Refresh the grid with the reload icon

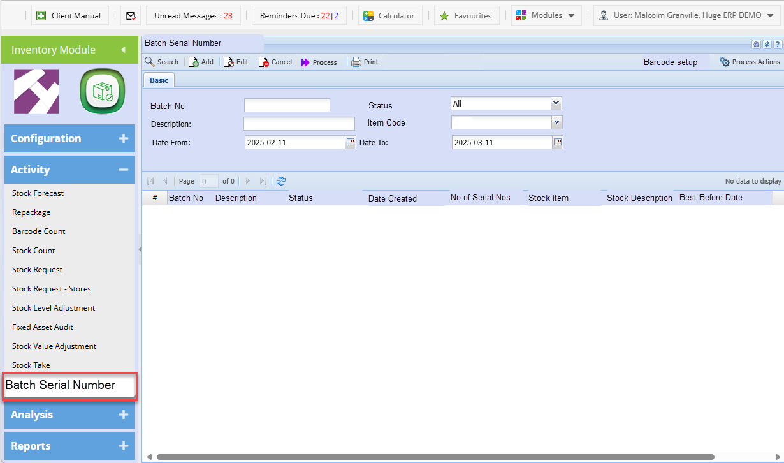[281, 181]
